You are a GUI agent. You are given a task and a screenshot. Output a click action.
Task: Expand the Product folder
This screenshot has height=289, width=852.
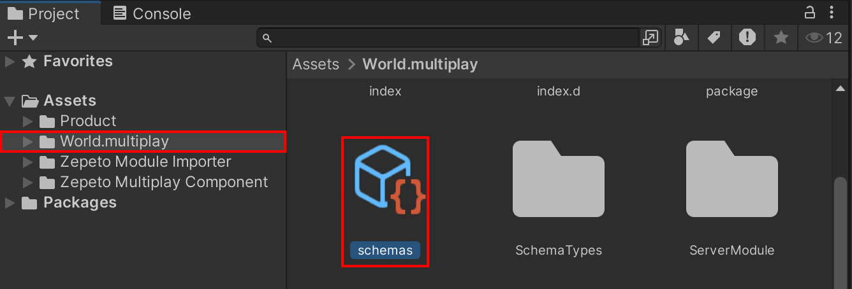27,121
